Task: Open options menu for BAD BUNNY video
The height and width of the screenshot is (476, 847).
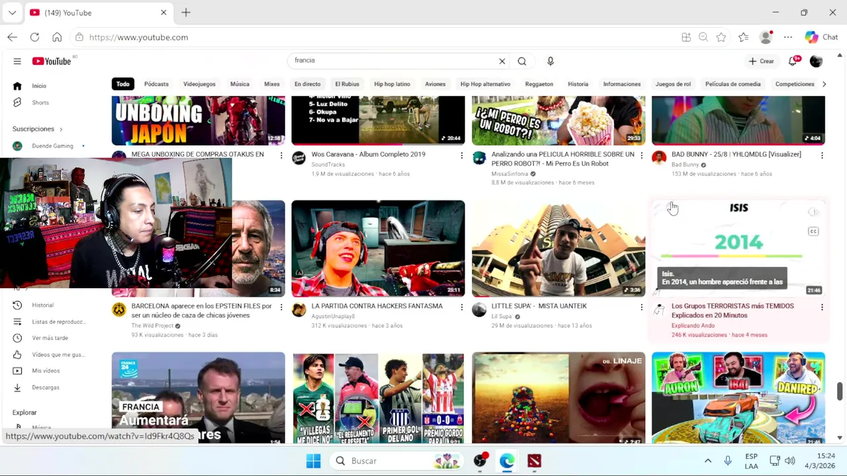Action: [x=822, y=156]
